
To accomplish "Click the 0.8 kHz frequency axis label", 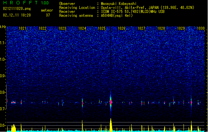I will tap(3, 92).
